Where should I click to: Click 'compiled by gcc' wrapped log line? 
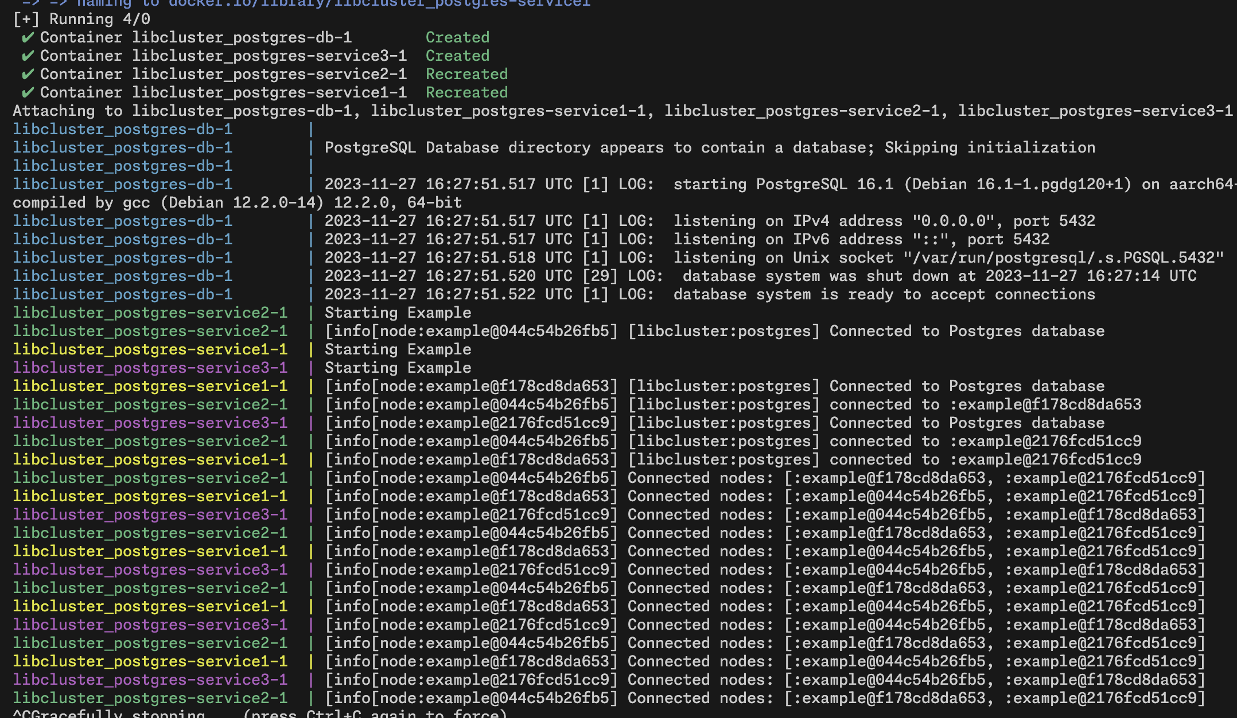(x=80, y=203)
